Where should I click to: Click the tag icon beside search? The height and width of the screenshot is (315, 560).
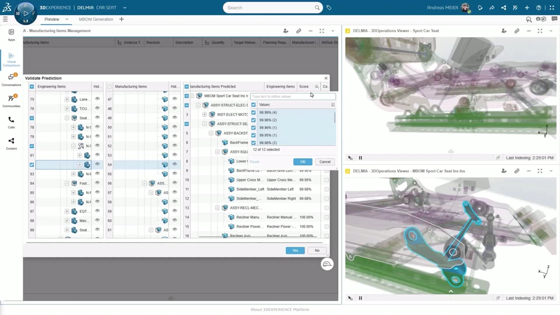pyautogui.click(x=329, y=8)
